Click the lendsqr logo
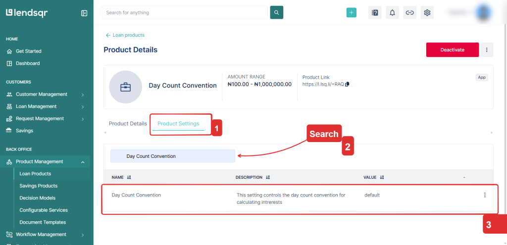Viewport: 507px width, 245px height. (x=27, y=13)
